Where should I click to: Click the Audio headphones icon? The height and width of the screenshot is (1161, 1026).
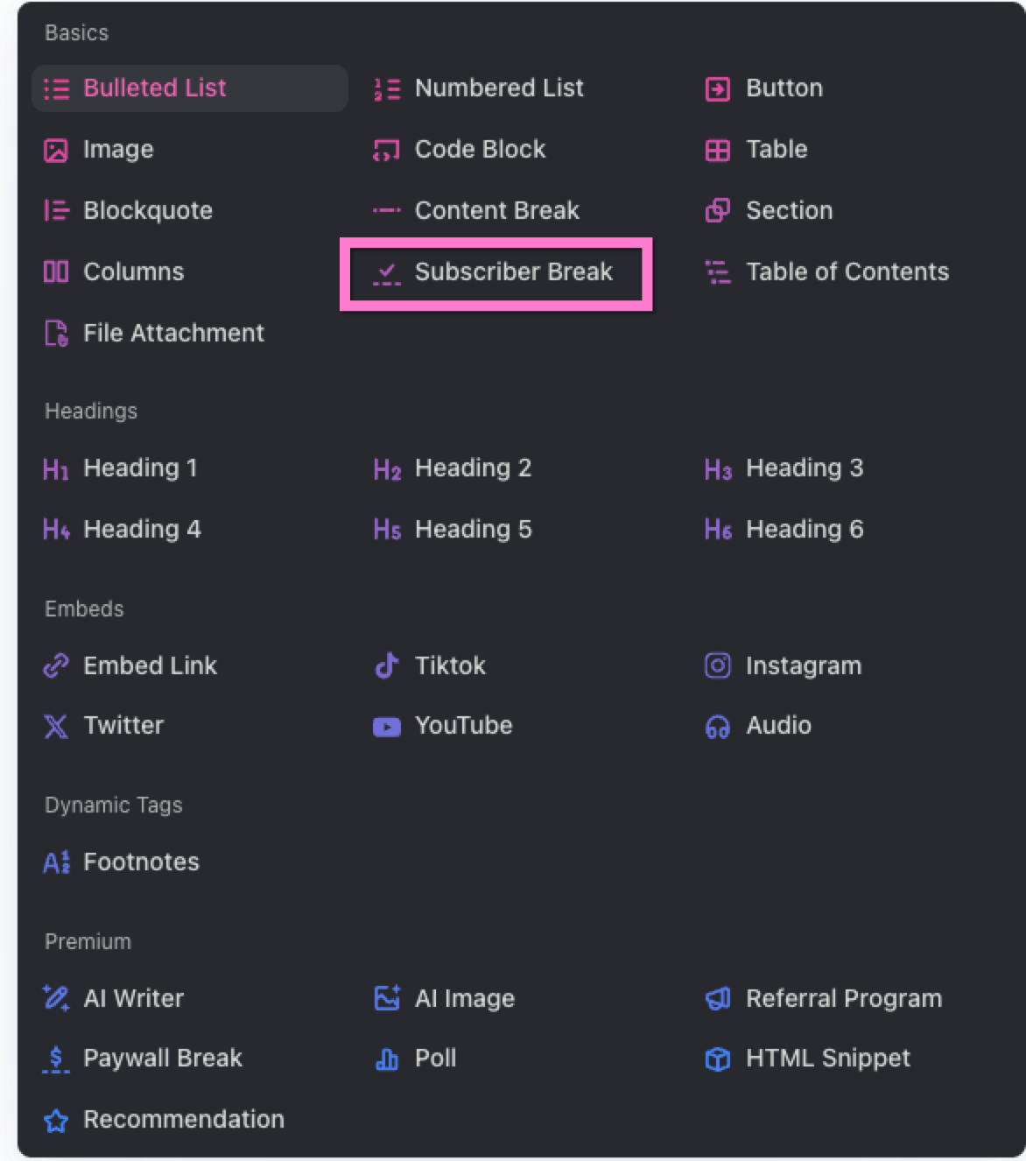pos(718,727)
